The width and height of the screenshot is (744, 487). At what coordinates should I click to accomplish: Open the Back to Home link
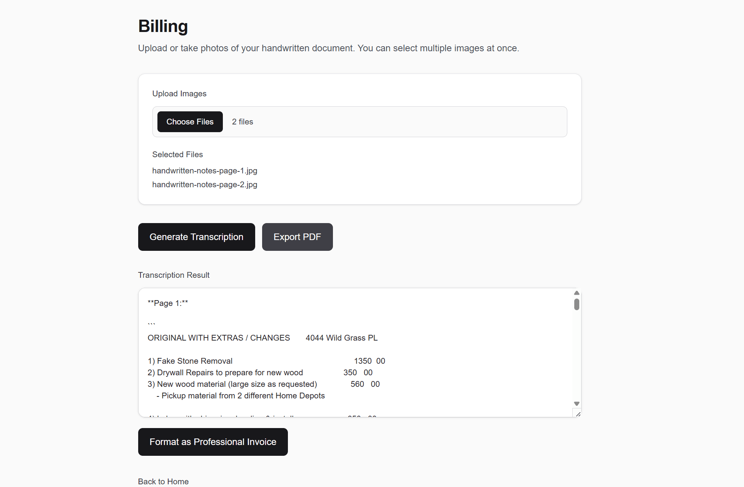click(x=163, y=482)
